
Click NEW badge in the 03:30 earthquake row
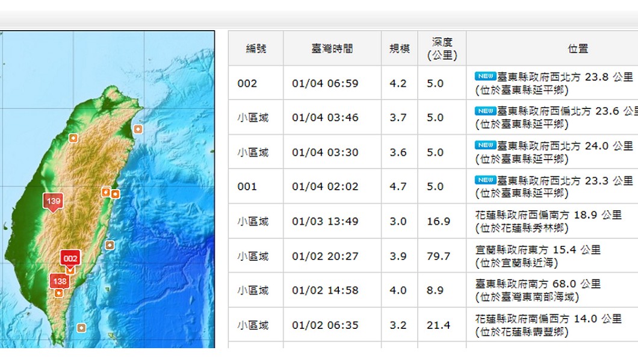[x=485, y=145]
